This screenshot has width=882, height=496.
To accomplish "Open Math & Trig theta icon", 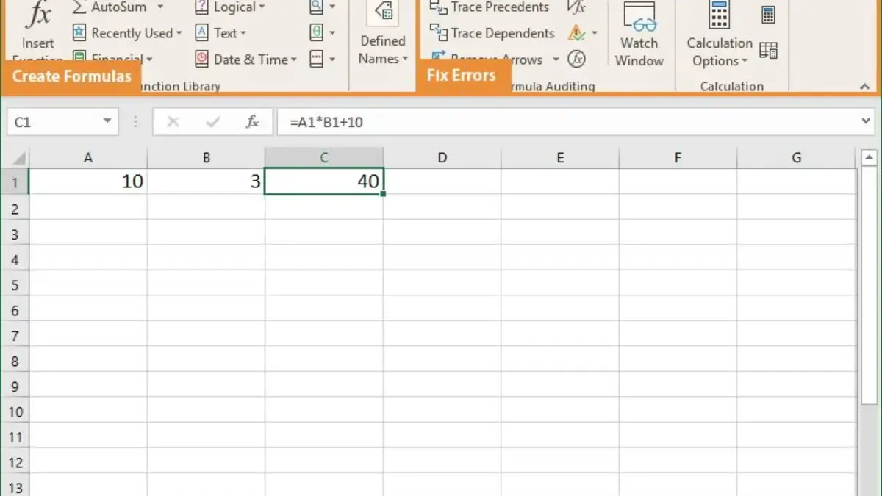I will point(316,33).
